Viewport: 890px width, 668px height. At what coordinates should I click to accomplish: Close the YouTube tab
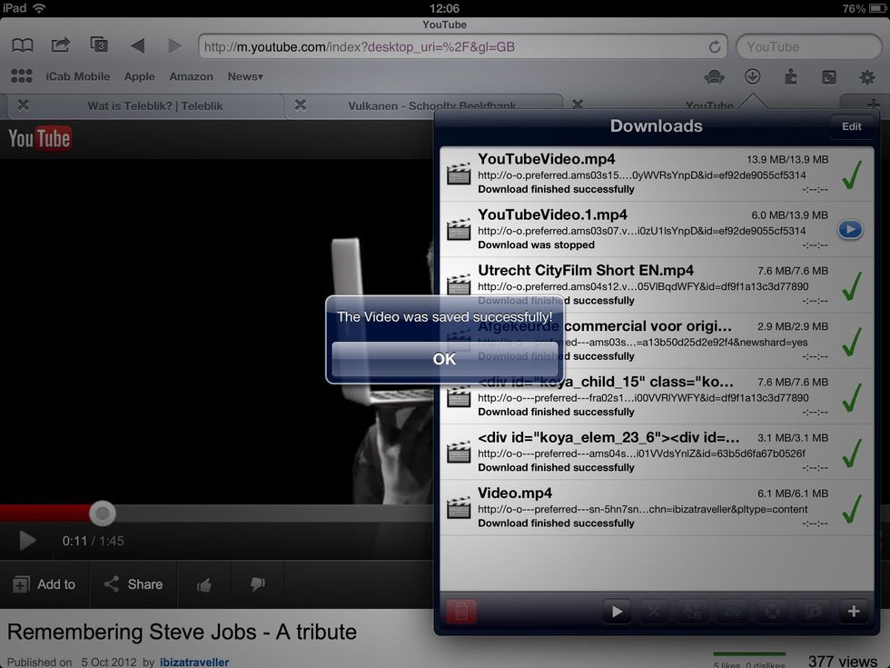click(x=578, y=105)
